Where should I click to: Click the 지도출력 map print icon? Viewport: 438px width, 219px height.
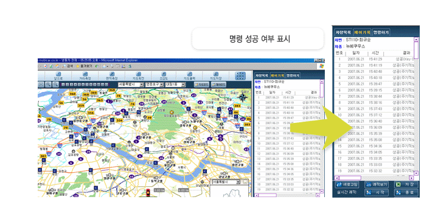tap(189, 74)
